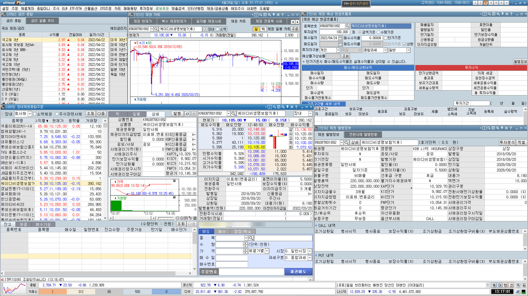528x296 pixels.
Task: Search code in 7216 issuance info window
Action: click(x=346, y=143)
